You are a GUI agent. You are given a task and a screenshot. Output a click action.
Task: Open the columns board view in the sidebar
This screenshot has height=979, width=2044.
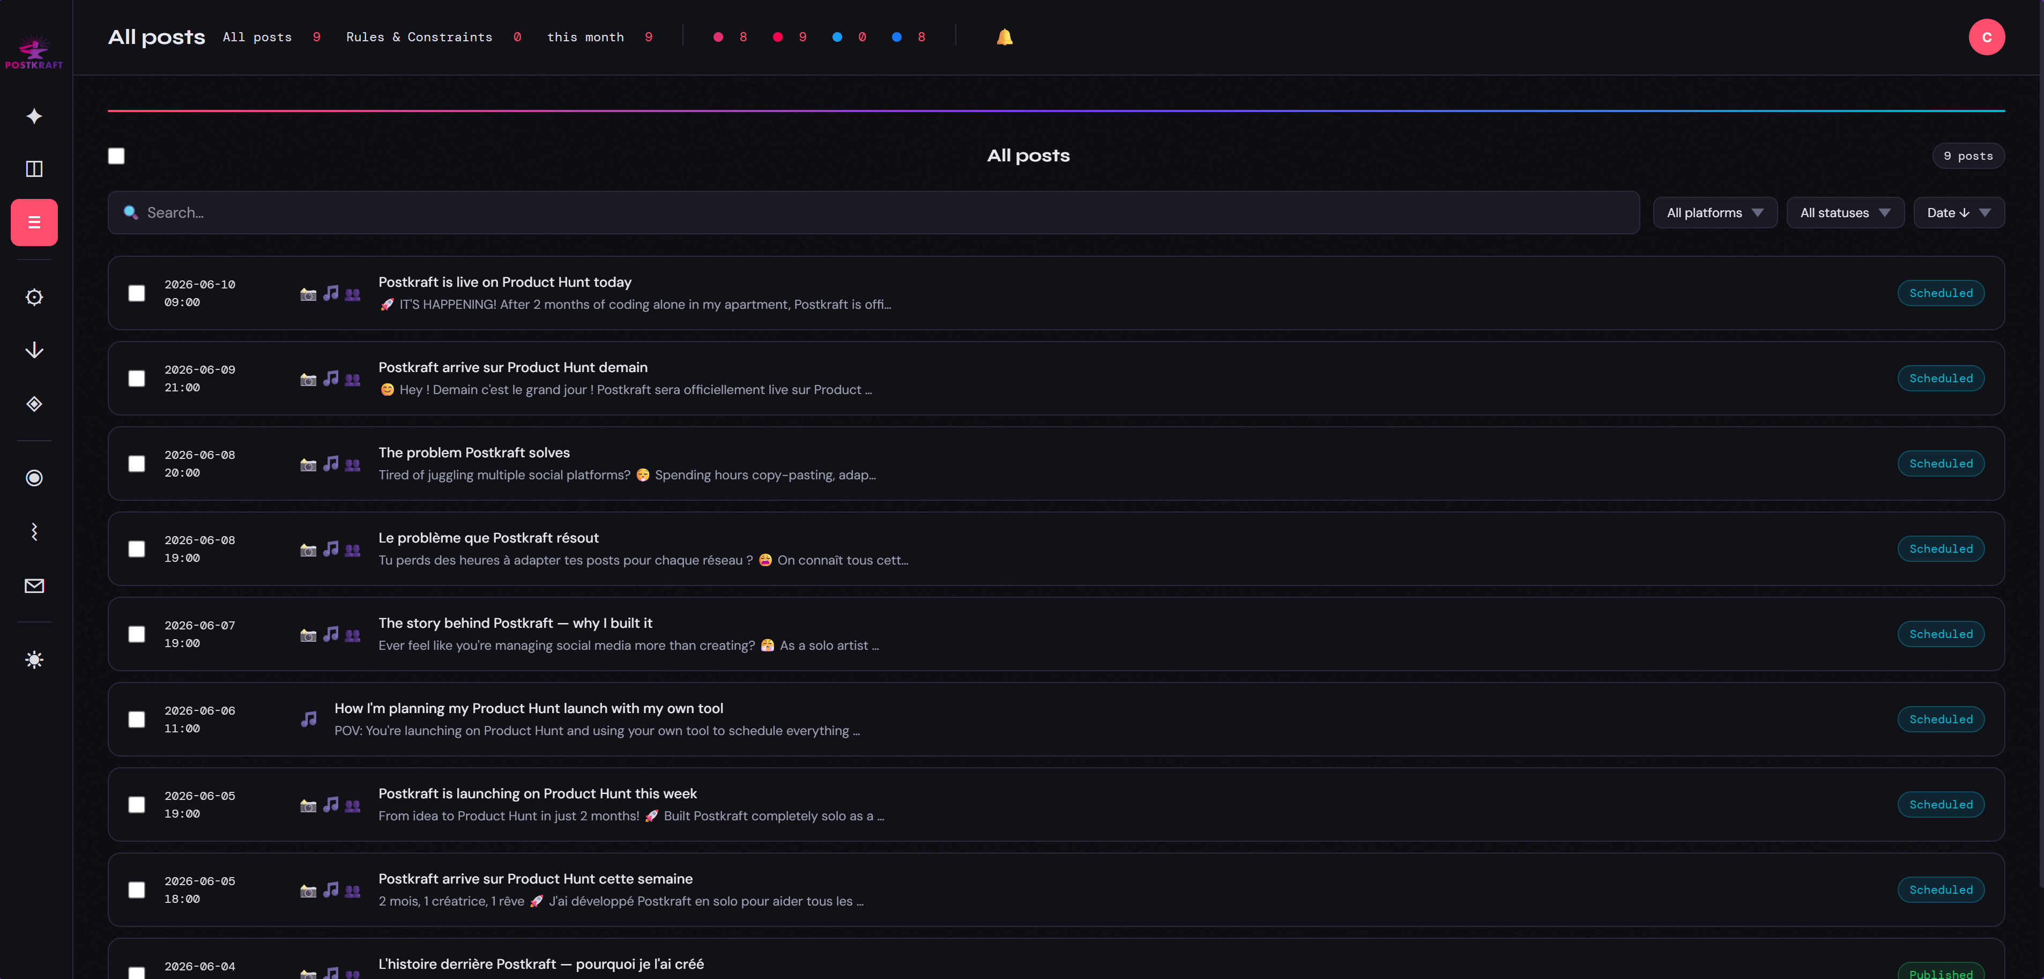click(x=34, y=168)
